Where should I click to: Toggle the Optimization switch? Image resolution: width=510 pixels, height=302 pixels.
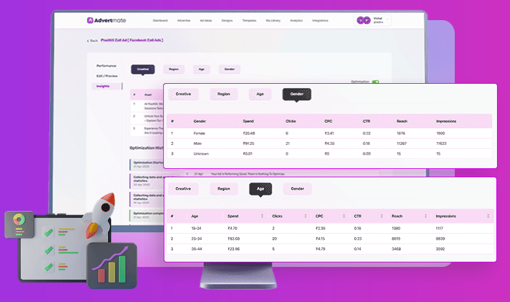tap(376, 82)
